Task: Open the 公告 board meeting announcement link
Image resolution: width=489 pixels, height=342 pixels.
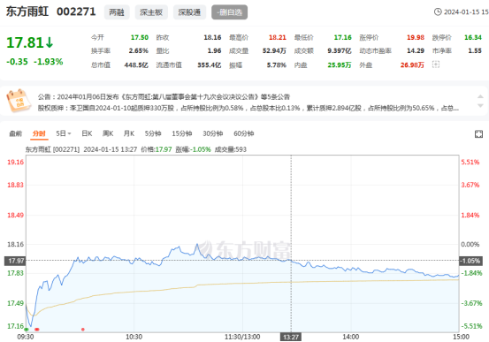Action: click(164, 97)
